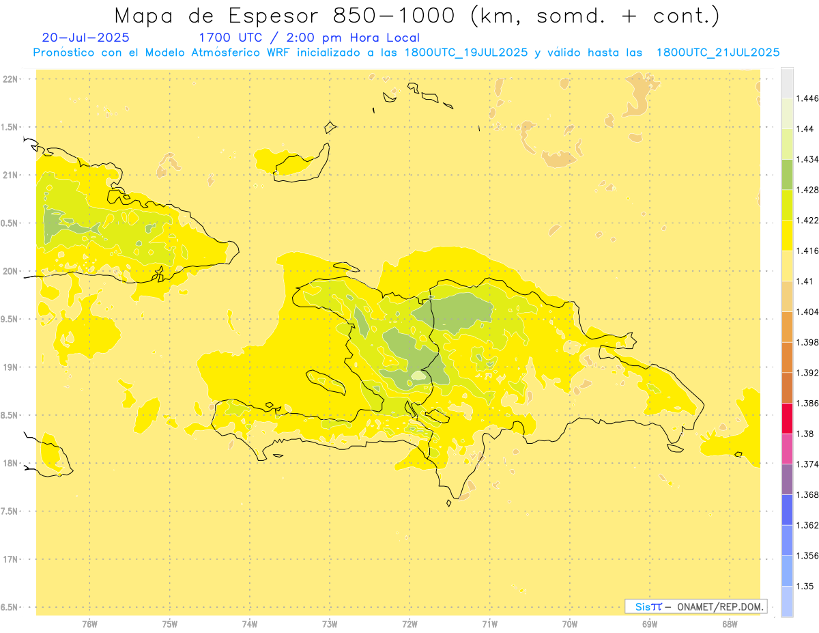Click the time label "1700 UTC / 2:00 pm Hora Local"
819x633 pixels.
[x=308, y=38]
